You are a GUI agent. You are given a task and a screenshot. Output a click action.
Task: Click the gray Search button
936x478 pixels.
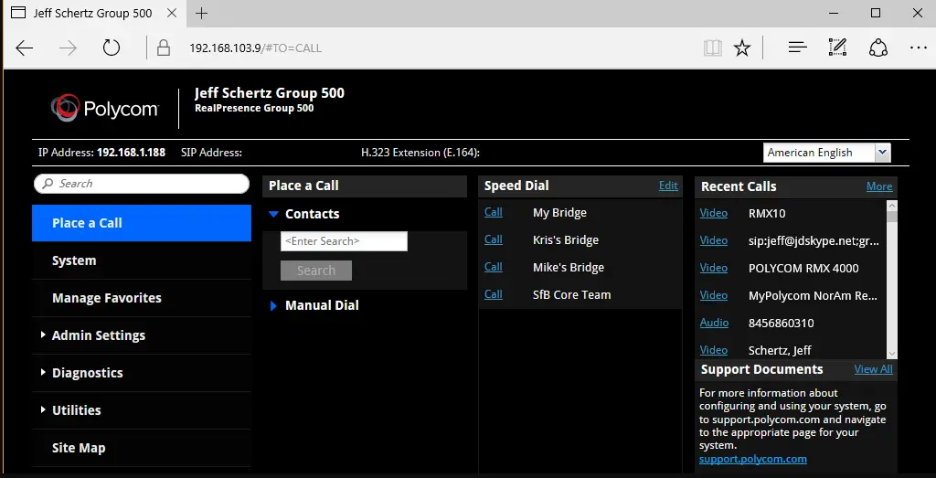(x=315, y=271)
